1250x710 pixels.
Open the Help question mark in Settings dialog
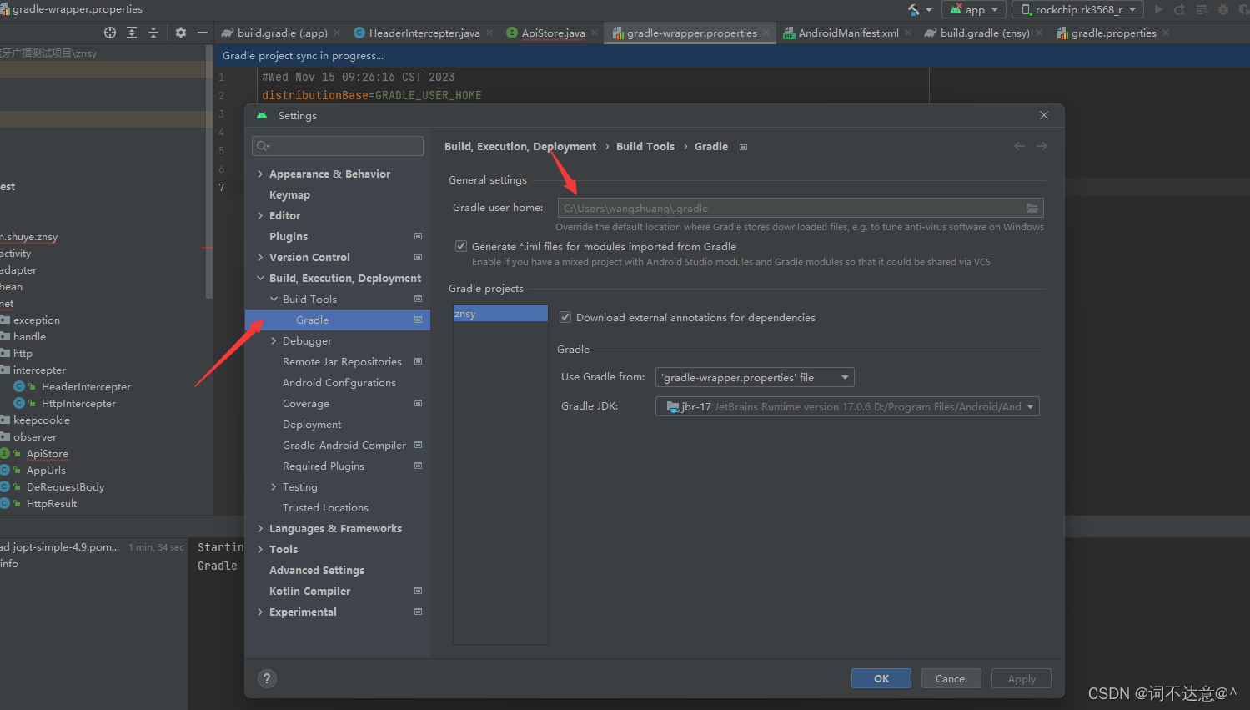pyautogui.click(x=267, y=678)
